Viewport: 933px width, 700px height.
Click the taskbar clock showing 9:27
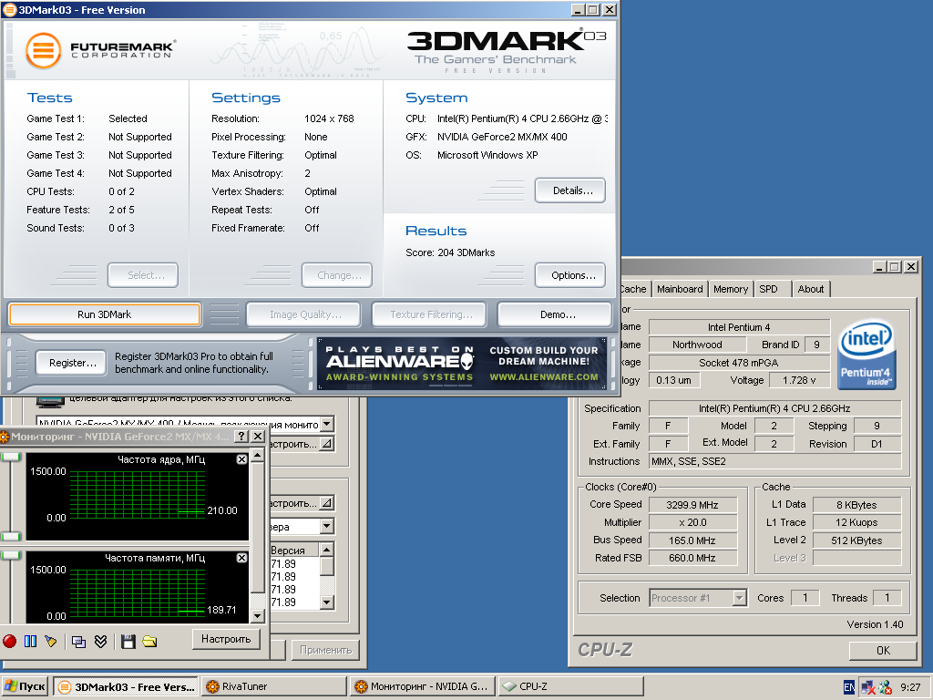[910, 687]
